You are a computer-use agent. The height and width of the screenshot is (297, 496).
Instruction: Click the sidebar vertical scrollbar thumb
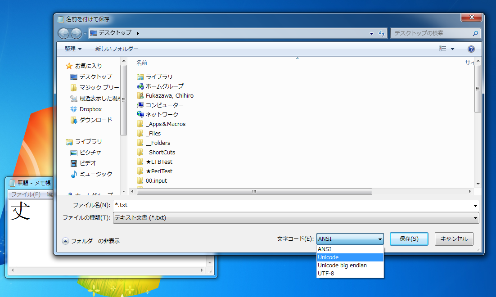tap(123, 100)
